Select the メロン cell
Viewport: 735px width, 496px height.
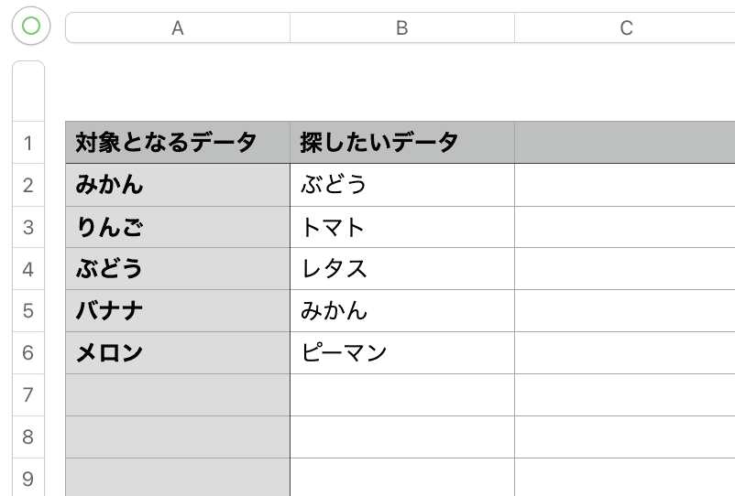pyautogui.click(x=178, y=353)
